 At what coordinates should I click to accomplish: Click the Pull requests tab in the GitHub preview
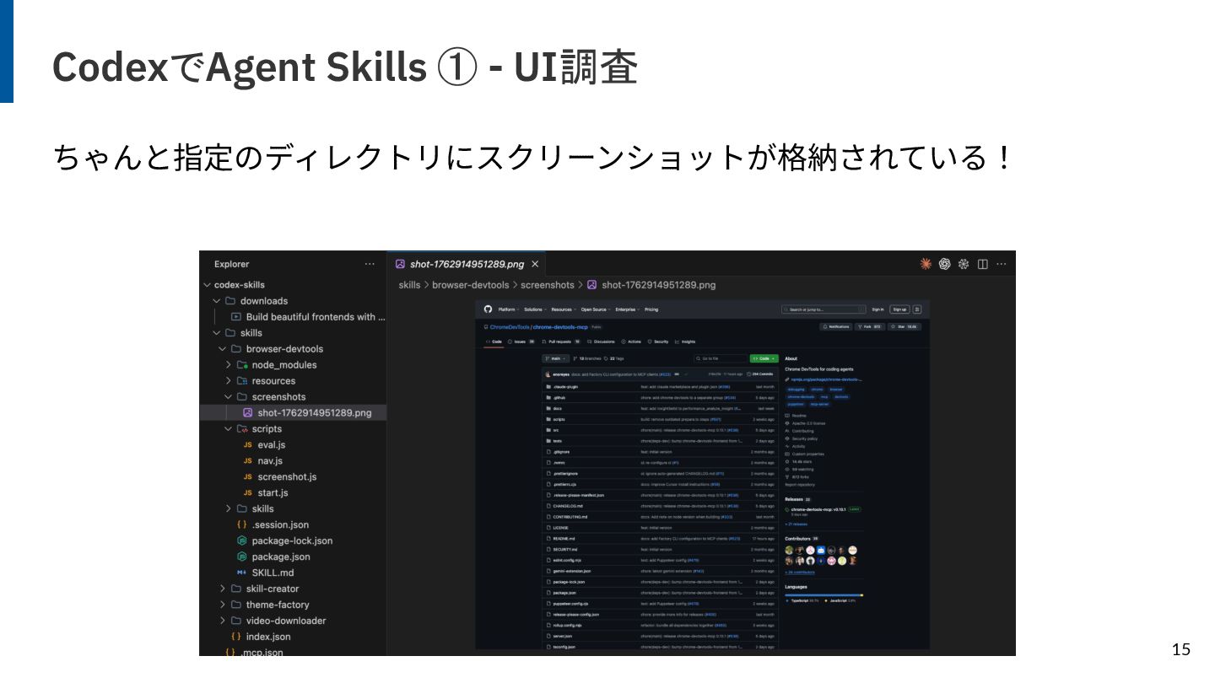pos(560,341)
